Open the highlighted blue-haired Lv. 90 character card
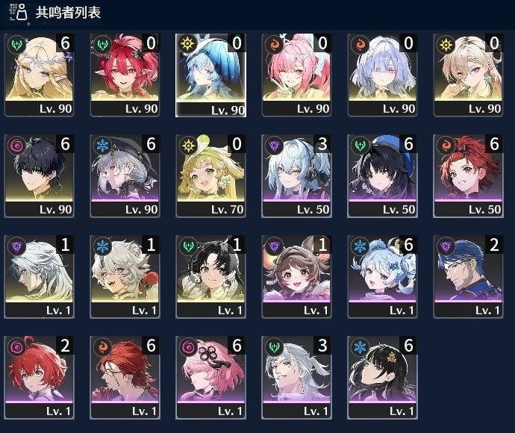The height and width of the screenshot is (433, 515). point(210,75)
